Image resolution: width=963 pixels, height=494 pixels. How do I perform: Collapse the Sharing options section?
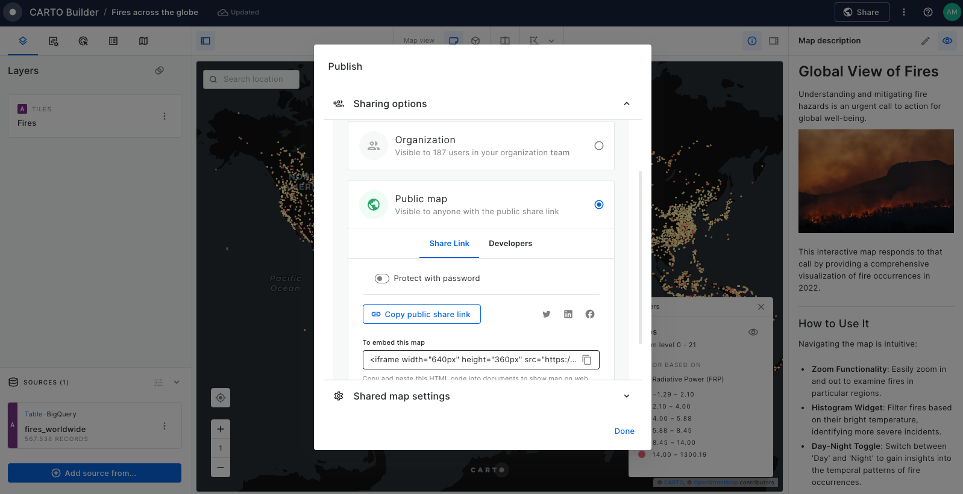(x=627, y=104)
